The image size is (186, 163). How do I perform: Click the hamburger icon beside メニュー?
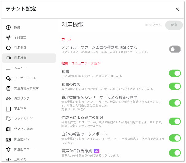(8, 68)
